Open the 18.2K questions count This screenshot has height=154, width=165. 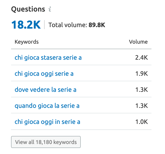pyautogui.click(x=26, y=25)
